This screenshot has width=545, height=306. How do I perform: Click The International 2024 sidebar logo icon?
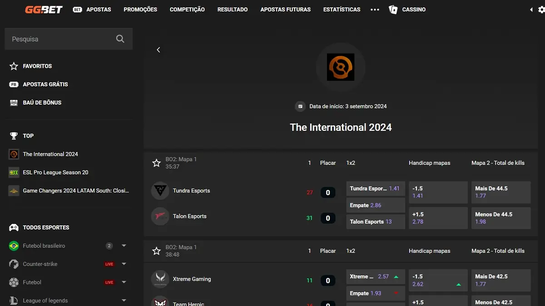pos(14,154)
